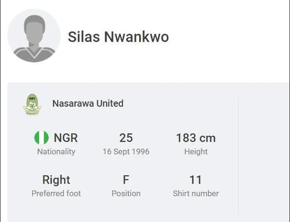Click the birth date 16 Sept 1996
The image size is (290, 222).
point(126,152)
